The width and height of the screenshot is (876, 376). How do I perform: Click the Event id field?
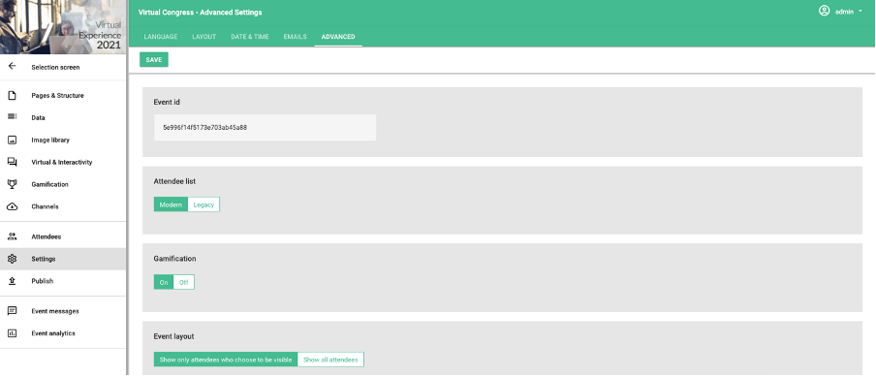(265, 127)
